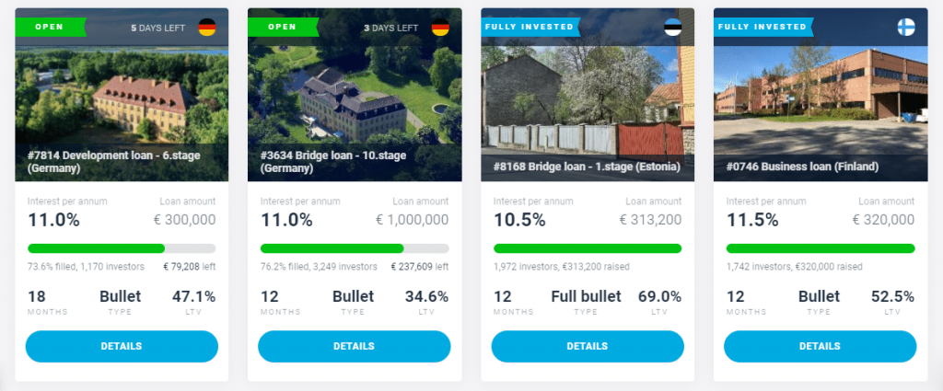The height and width of the screenshot is (391, 943).
Task: Select #8168 Bridge loan 1.stage title
Action: [587, 167]
